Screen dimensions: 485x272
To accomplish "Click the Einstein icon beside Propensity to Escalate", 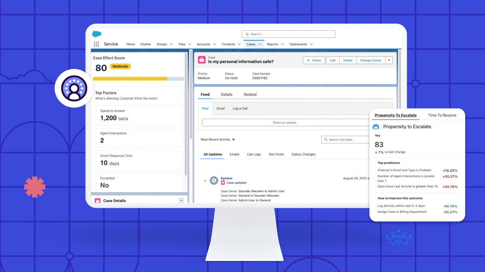I will coord(375,127).
